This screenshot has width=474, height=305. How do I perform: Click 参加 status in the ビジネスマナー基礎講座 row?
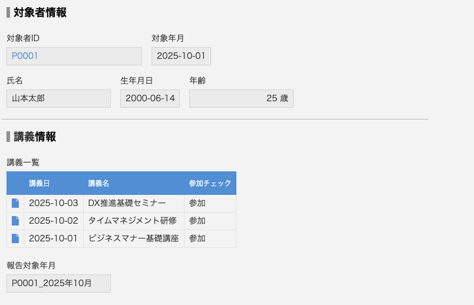197,238
